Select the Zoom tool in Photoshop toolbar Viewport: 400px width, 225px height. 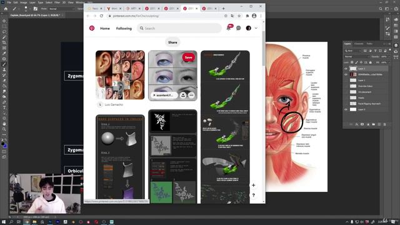pos(4,129)
